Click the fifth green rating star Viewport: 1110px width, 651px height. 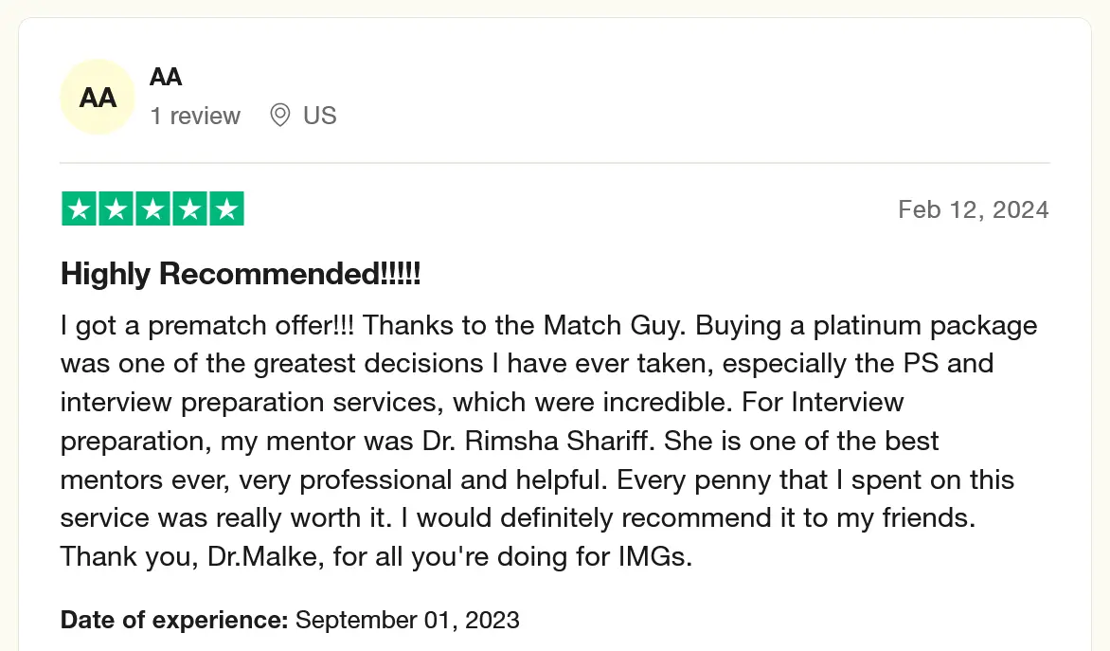226,209
